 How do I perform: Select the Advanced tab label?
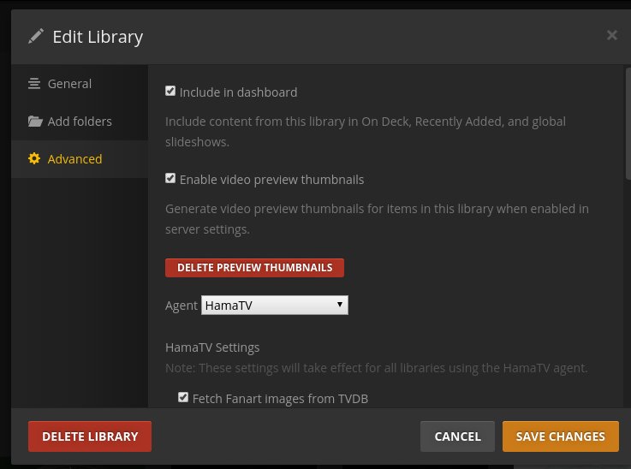(74, 159)
